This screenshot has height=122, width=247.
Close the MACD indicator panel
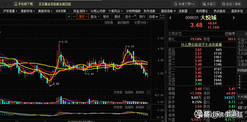coord(149,107)
